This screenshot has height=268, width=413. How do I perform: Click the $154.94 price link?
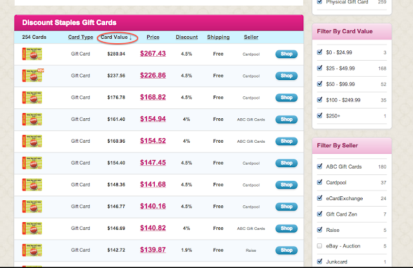pyautogui.click(x=153, y=119)
